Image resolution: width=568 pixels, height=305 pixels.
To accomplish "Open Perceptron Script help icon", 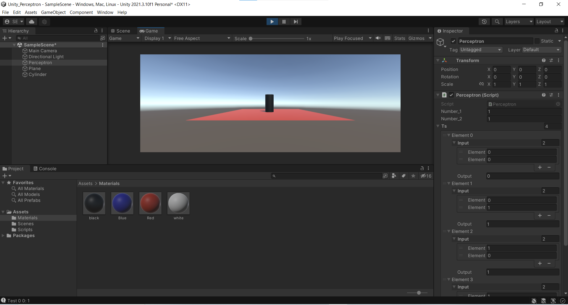I will click(544, 95).
